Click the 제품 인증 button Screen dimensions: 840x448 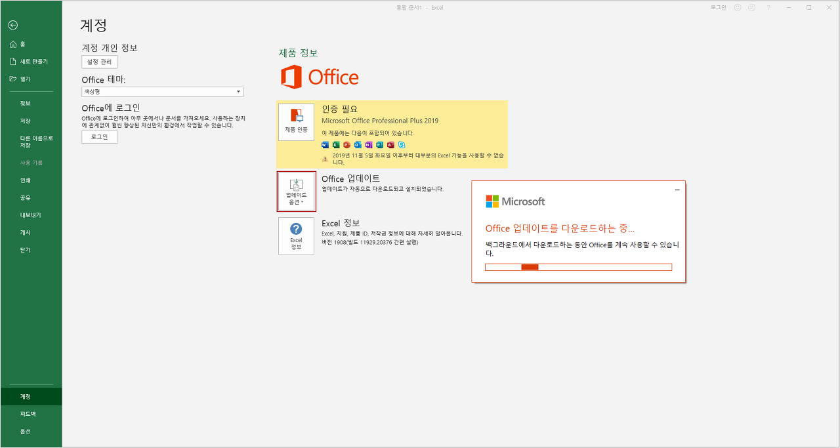(296, 122)
